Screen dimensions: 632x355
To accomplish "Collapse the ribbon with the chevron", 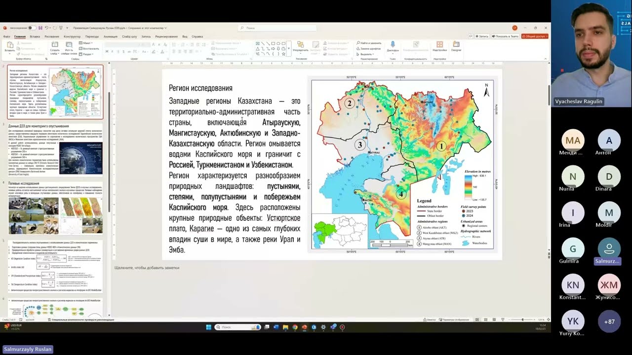I will click(x=546, y=59).
